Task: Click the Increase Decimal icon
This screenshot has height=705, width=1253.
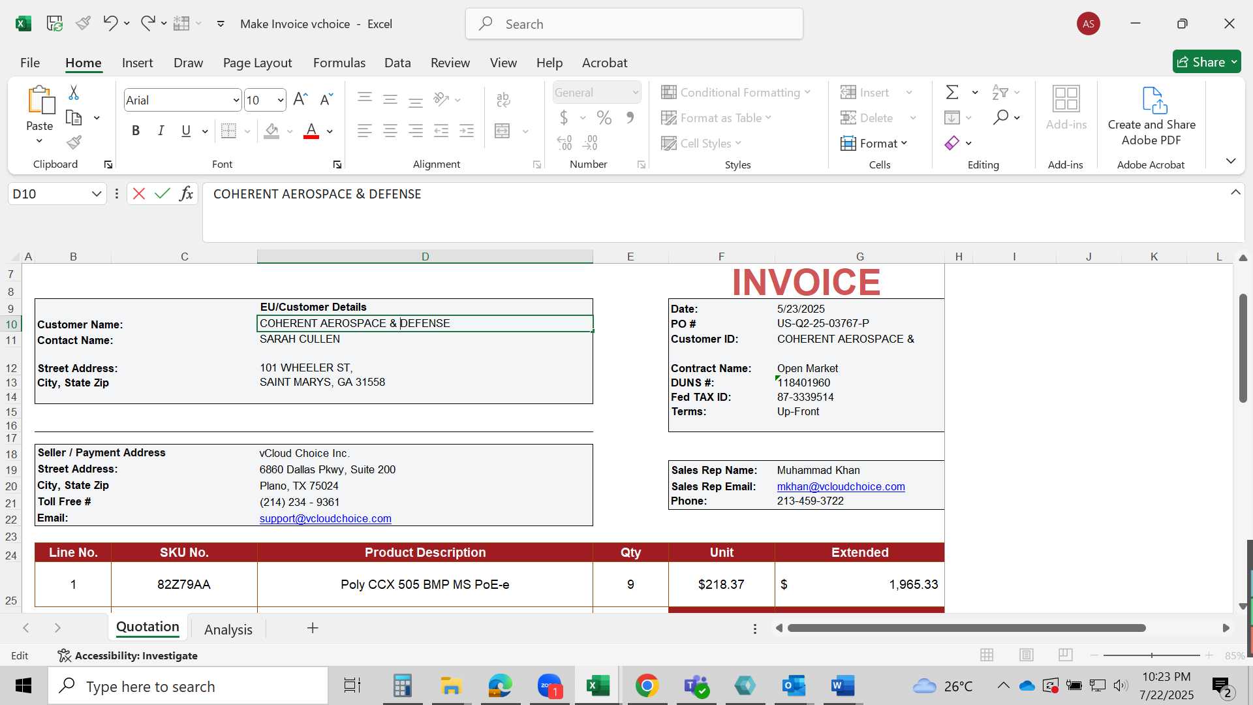Action: point(565,142)
